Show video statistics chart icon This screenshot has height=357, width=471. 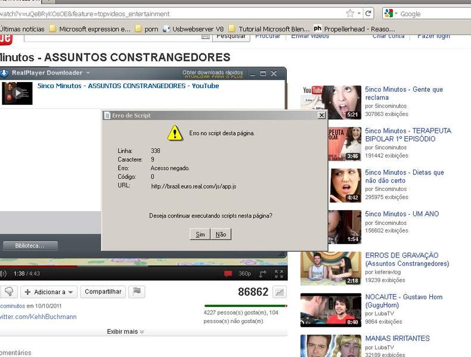click(x=280, y=292)
